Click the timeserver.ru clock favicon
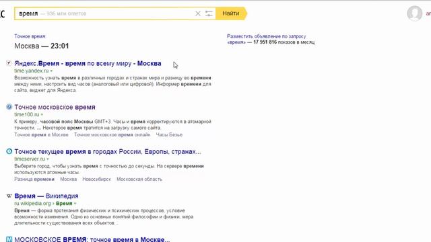The image size is (431, 242). [9, 151]
